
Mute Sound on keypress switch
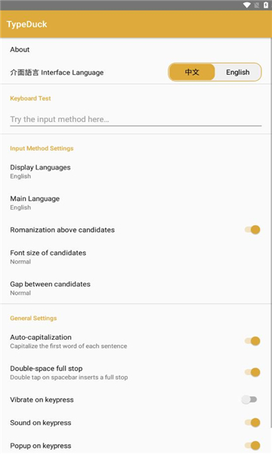tap(252, 423)
